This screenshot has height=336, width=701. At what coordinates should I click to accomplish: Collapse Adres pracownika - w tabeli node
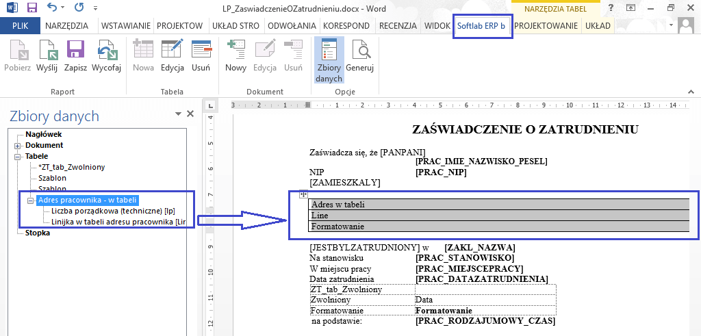(x=30, y=201)
